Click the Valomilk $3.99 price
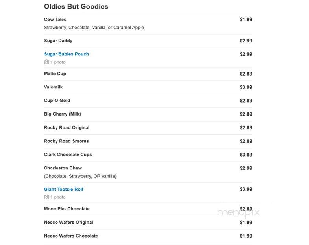The height and width of the screenshot is (245, 309). 246,87
